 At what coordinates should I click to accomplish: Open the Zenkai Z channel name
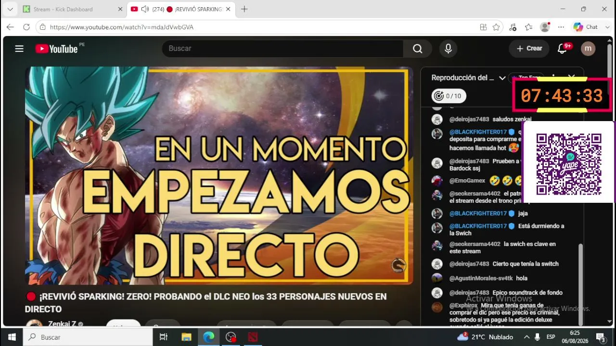[62, 324]
